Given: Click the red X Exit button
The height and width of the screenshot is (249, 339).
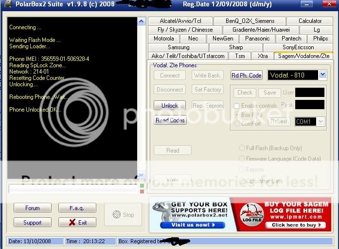Looking at the screenshot, I should (77, 222).
